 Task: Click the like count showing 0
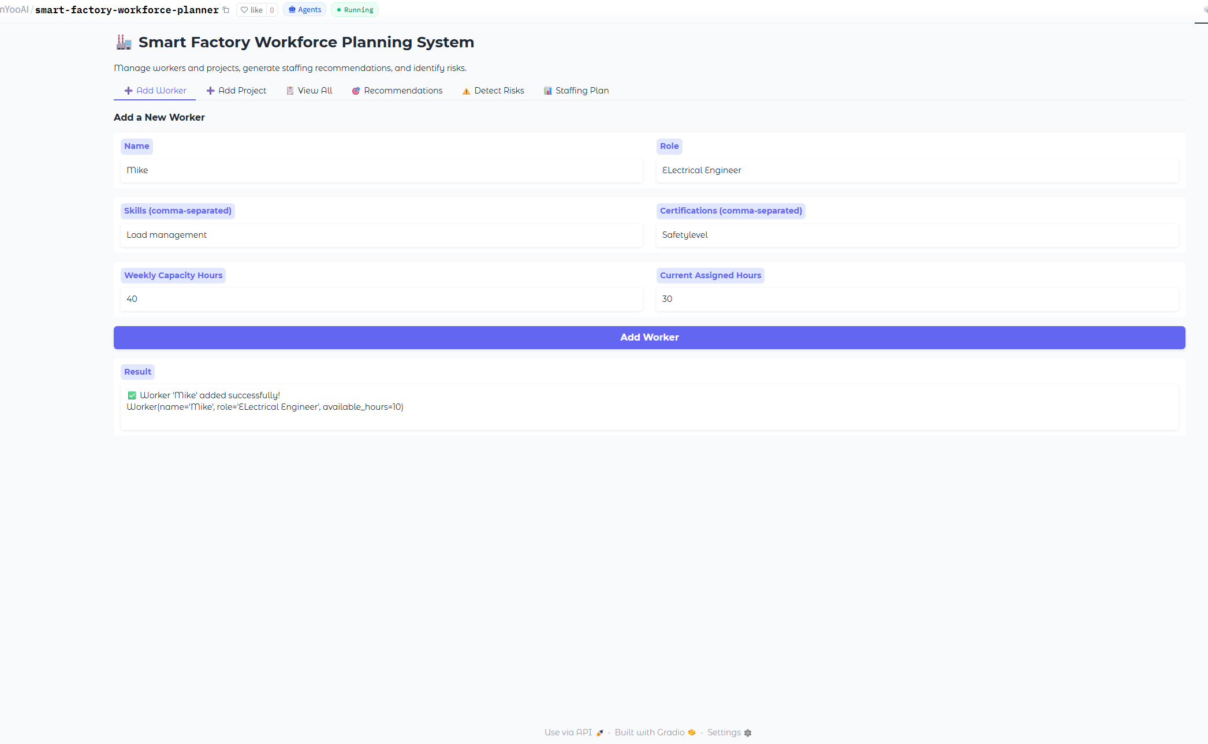272,10
